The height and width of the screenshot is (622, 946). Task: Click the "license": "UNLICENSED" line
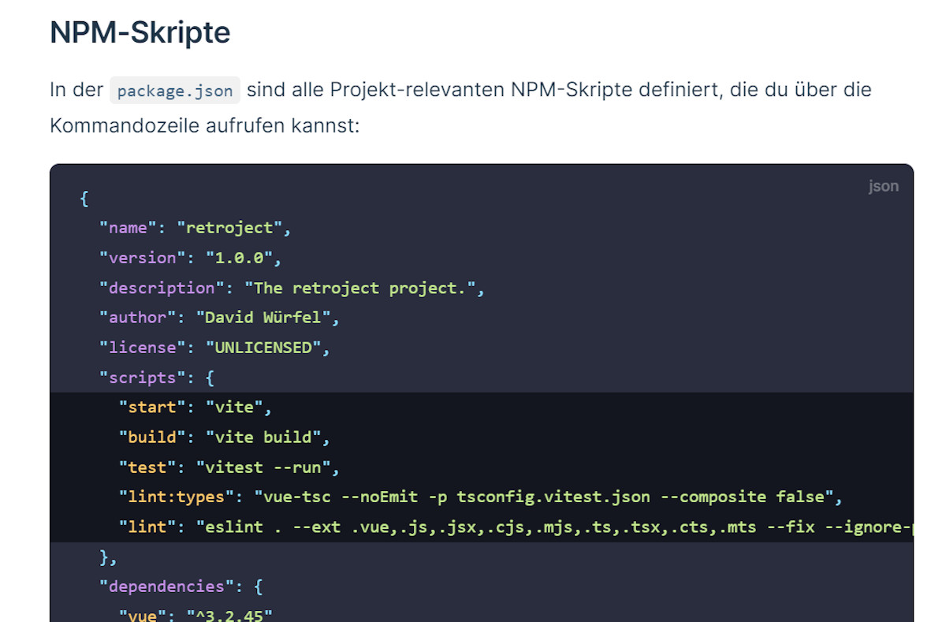pyautogui.click(x=214, y=348)
